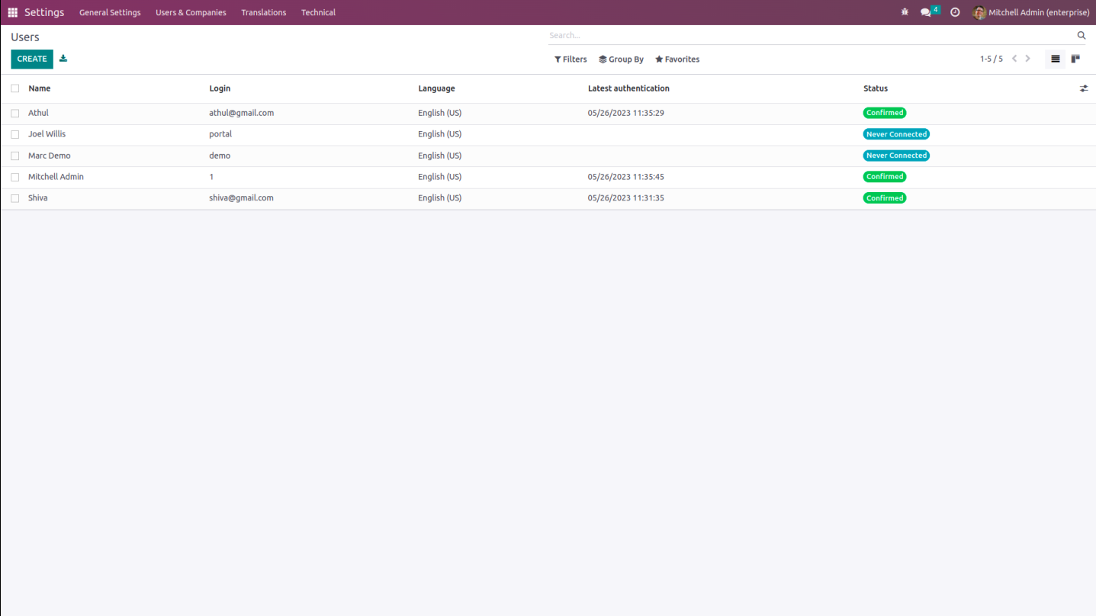1096x616 pixels.
Task: Click the demo login cell
Action: [220, 156]
